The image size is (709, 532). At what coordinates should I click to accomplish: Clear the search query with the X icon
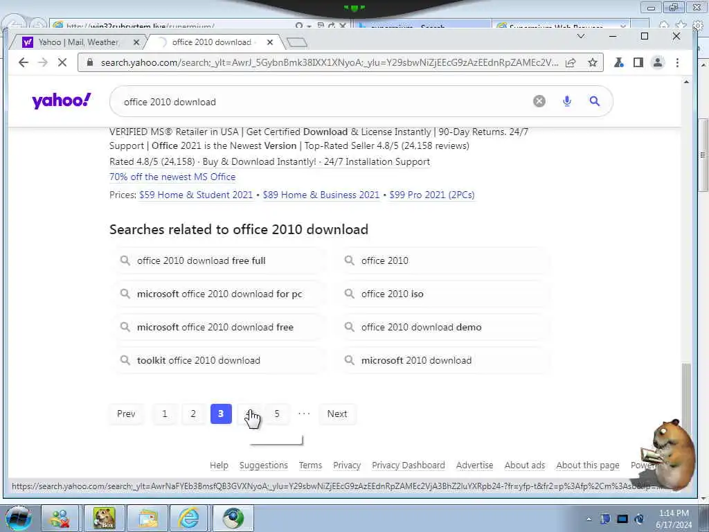coord(539,101)
